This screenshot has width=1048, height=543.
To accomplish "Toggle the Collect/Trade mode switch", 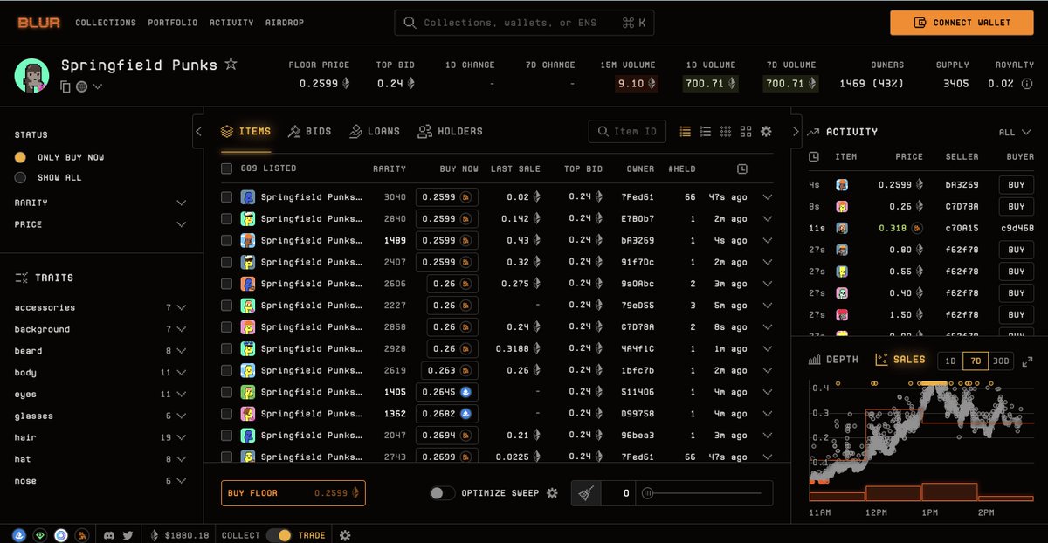I will click(x=279, y=535).
